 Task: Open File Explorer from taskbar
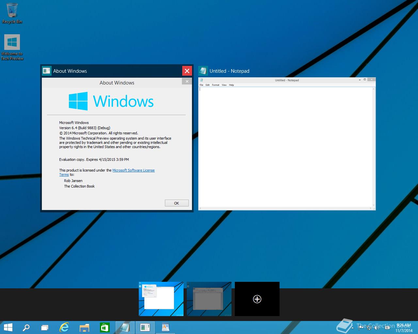pyautogui.click(x=85, y=327)
